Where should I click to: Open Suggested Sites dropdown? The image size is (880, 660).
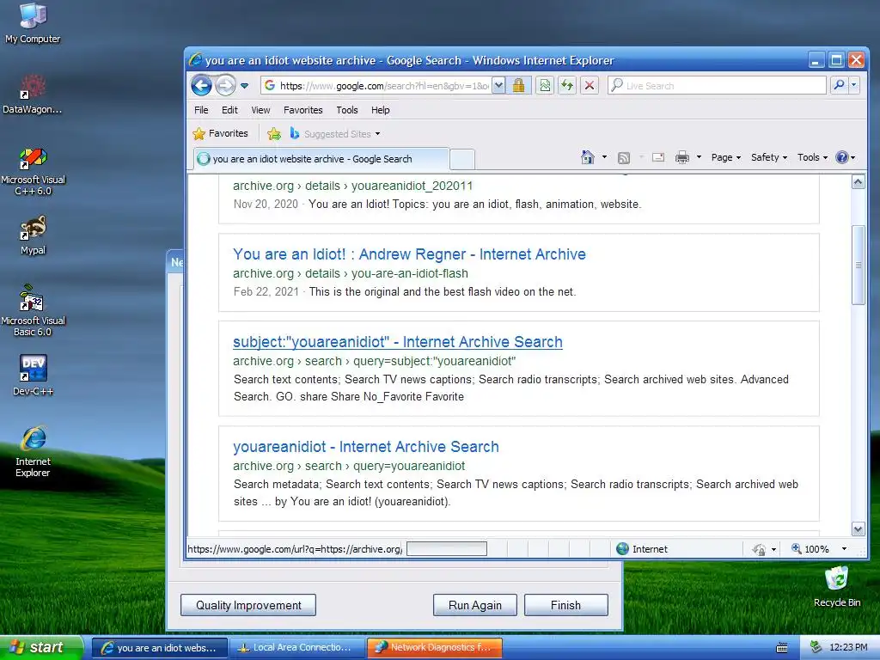[335, 133]
